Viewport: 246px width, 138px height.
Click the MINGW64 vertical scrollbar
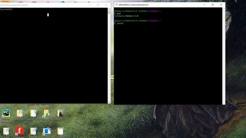pos(224,56)
